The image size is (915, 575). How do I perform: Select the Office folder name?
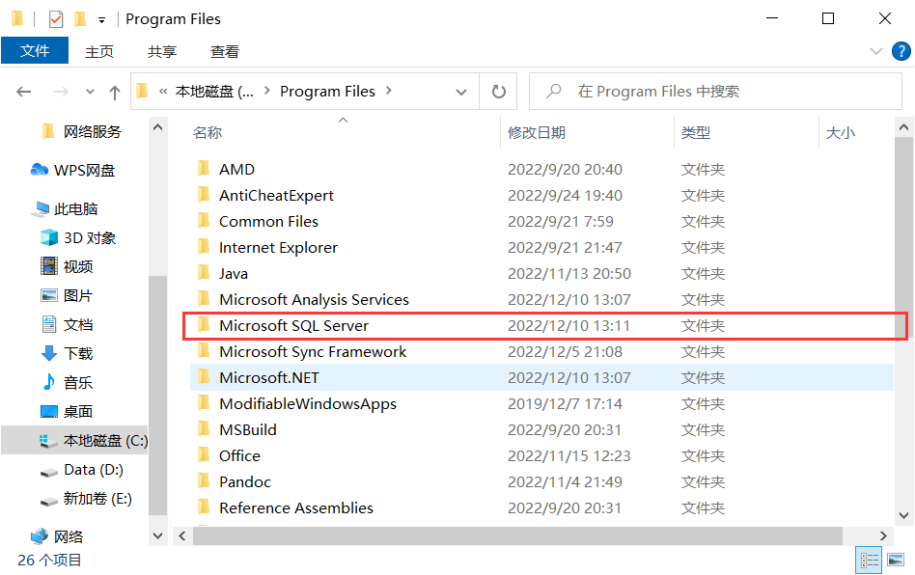click(x=239, y=455)
